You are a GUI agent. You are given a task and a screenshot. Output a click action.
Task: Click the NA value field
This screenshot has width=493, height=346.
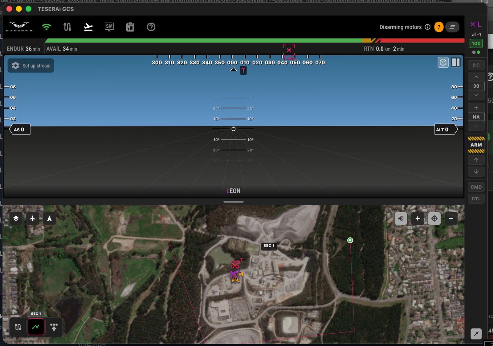(476, 117)
